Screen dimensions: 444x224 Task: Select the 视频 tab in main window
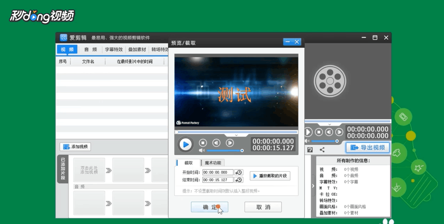point(67,50)
